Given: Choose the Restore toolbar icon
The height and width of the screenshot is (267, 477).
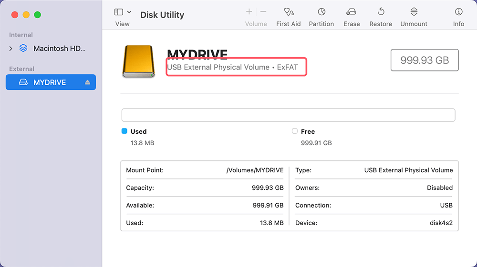Looking at the screenshot, I should point(381,12).
